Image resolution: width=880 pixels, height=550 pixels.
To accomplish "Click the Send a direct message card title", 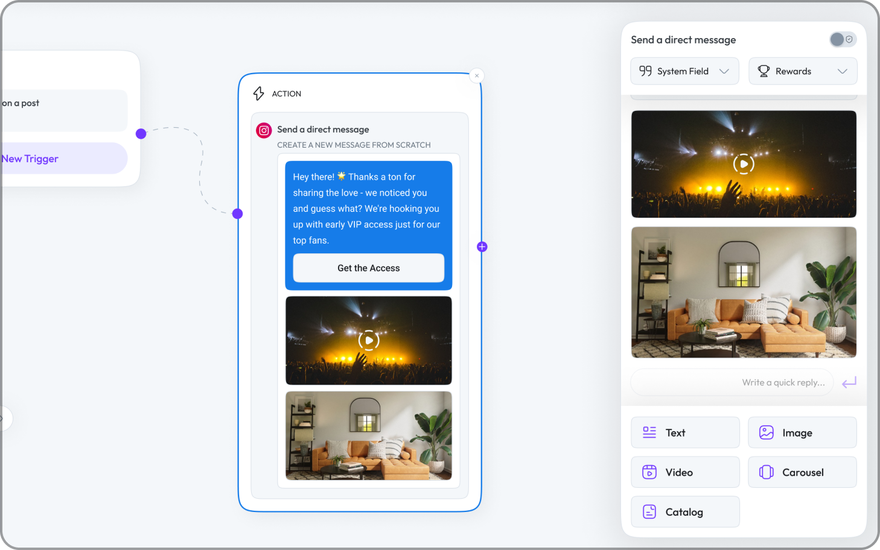I will [323, 130].
